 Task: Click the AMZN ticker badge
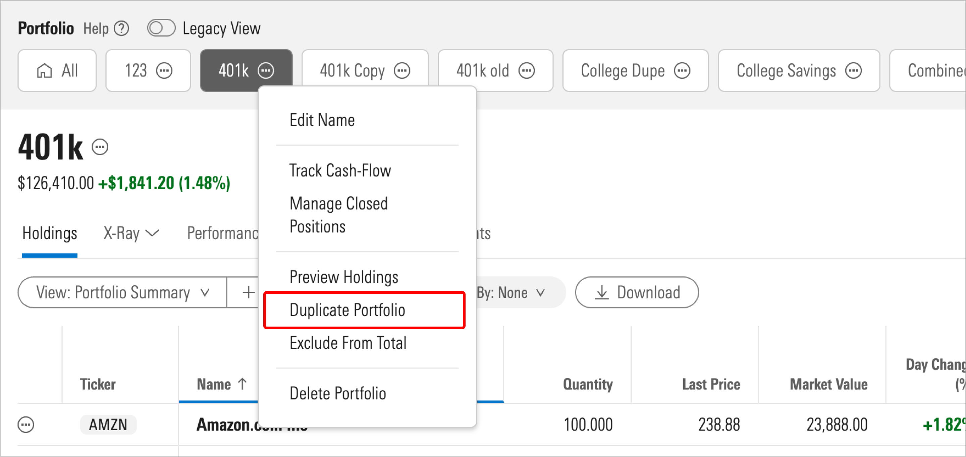click(x=108, y=425)
